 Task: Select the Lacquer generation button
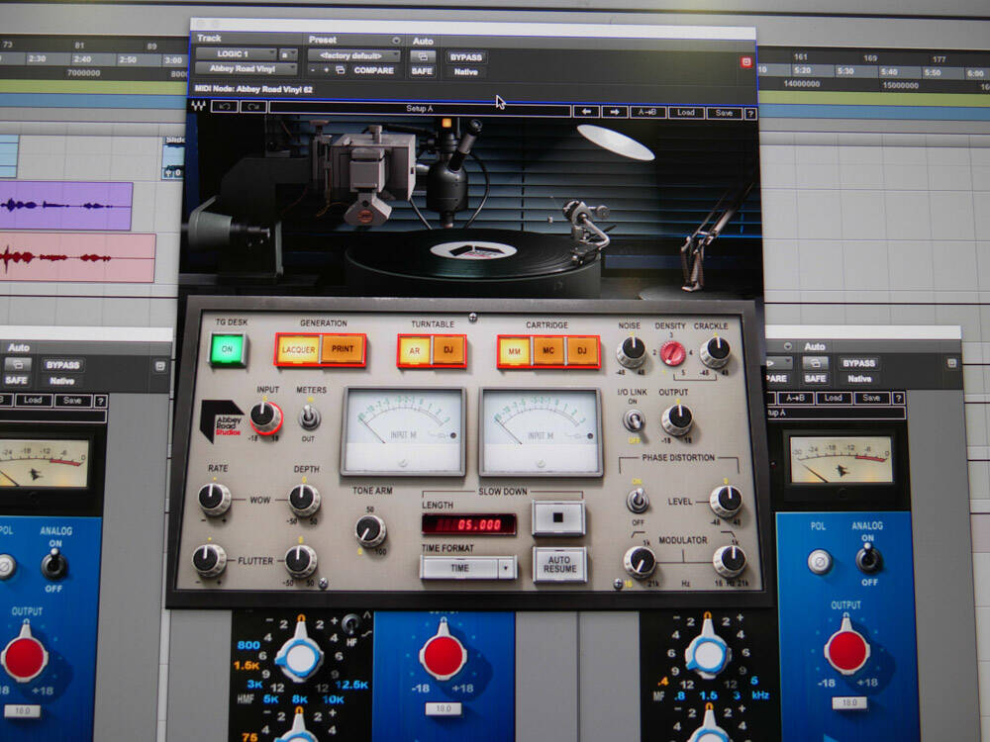tap(298, 349)
